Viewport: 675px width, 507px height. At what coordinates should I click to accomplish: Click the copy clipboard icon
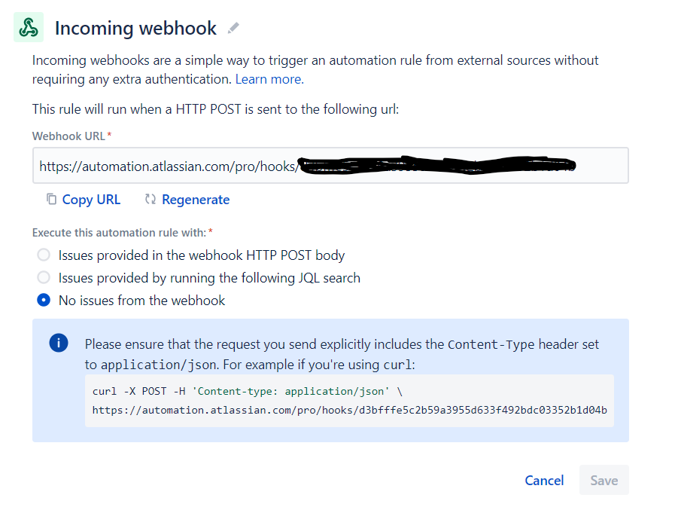pos(52,199)
